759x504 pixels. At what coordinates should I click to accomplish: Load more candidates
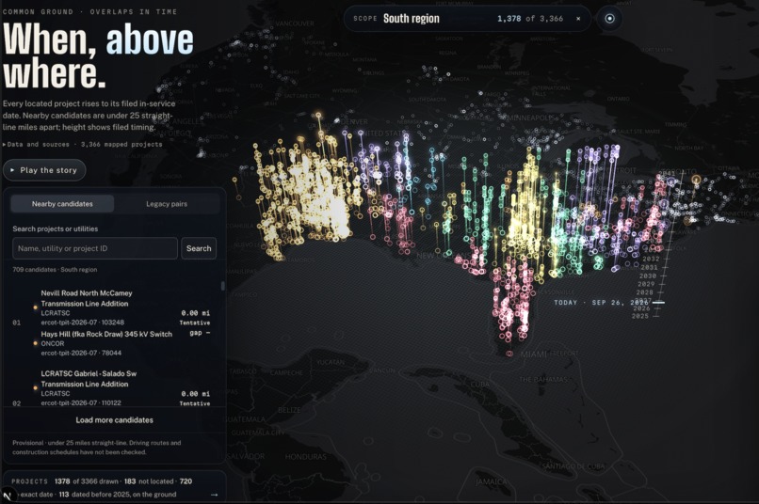coord(114,420)
